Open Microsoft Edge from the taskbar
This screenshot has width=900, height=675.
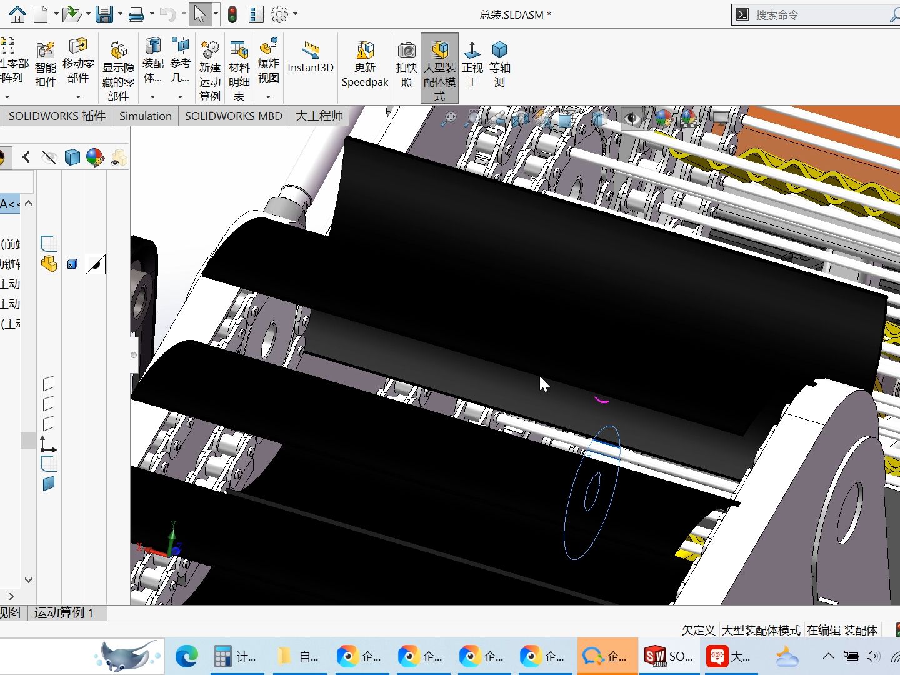point(186,656)
